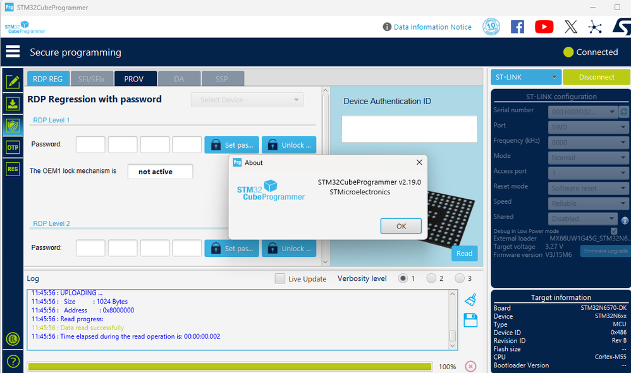The width and height of the screenshot is (631, 373).
Task: Click first RDP Level 2 password field
Action: tap(90, 248)
